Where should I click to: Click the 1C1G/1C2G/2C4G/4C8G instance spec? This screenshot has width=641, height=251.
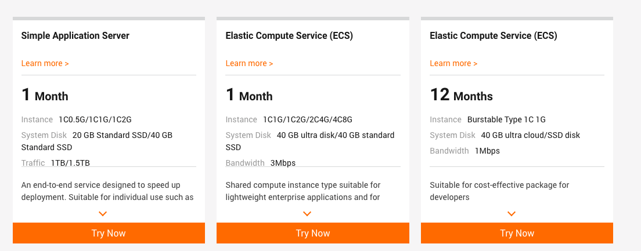[x=308, y=120]
